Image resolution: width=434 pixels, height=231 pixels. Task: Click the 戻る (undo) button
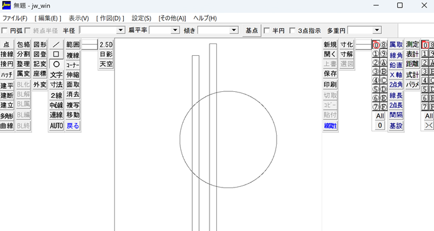point(73,125)
